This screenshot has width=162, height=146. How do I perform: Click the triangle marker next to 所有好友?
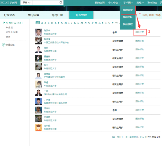tap(4, 23)
